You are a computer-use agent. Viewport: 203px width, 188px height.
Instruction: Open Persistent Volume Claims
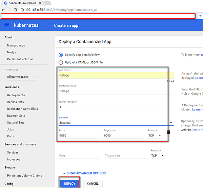click(x=24, y=175)
